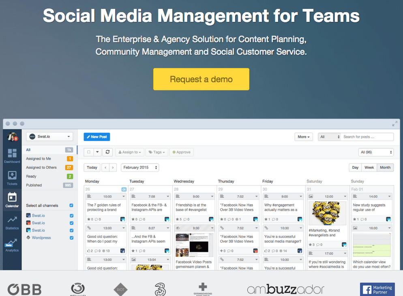
Task: Open the calendar view thumbnail on Sunday 16:00
Action: coord(372,245)
